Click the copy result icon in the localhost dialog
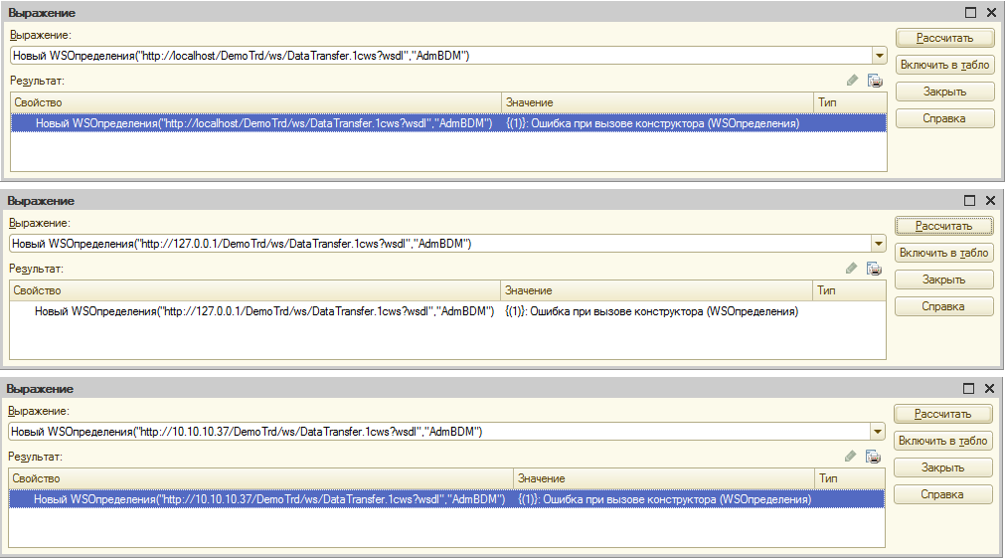 point(875,81)
